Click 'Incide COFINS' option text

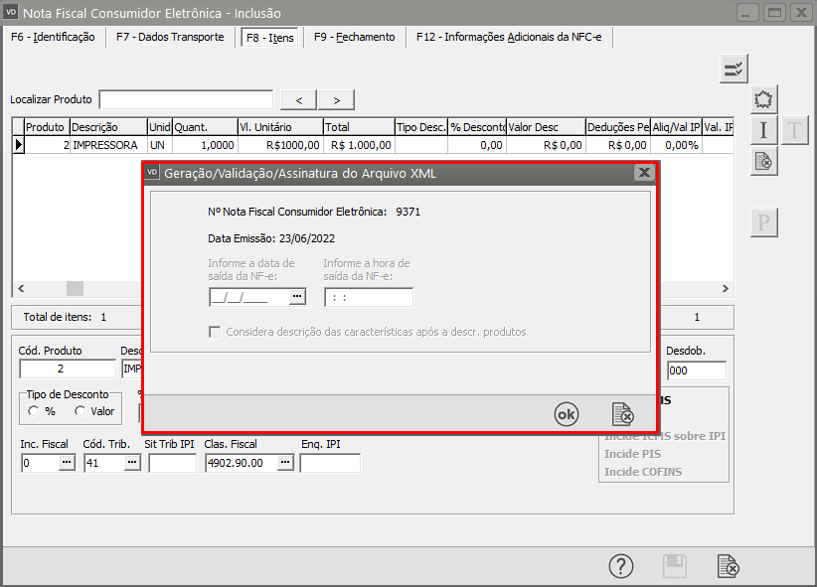click(643, 472)
